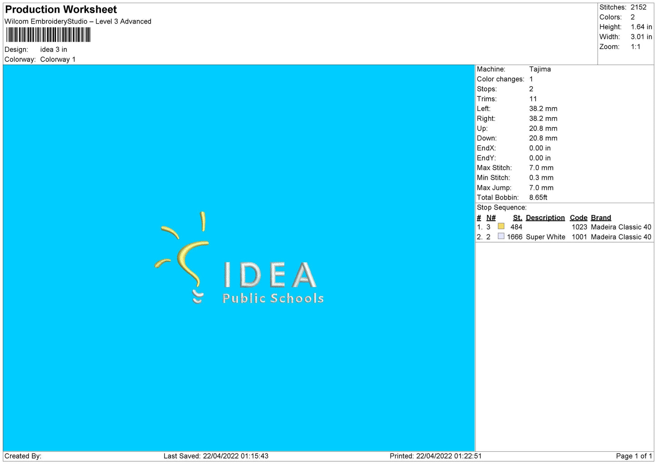Select the Max Jump value '7.0 mm'
This screenshot has width=657, height=464.
coord(541,188)
